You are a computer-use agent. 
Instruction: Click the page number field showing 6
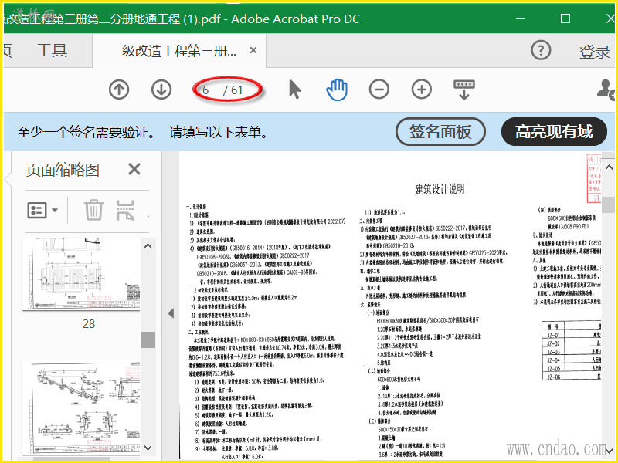point(205,90)
